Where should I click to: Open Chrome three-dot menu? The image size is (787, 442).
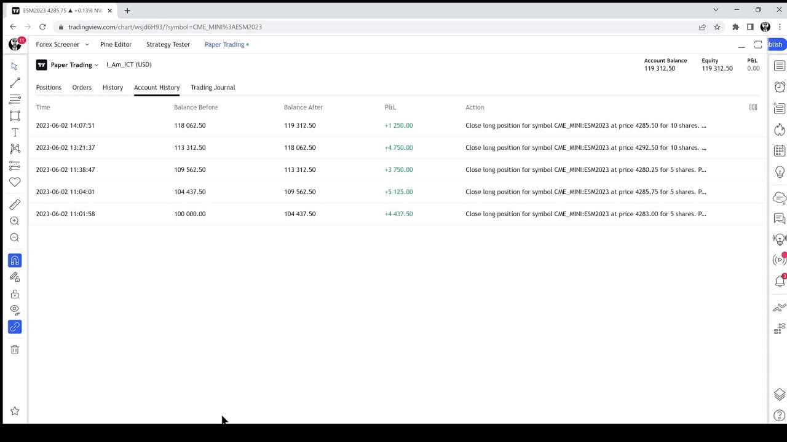[x=780, y=27]
